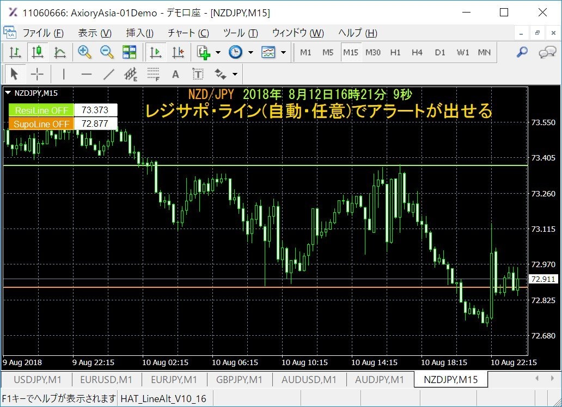Open the search magnifier

522,53
